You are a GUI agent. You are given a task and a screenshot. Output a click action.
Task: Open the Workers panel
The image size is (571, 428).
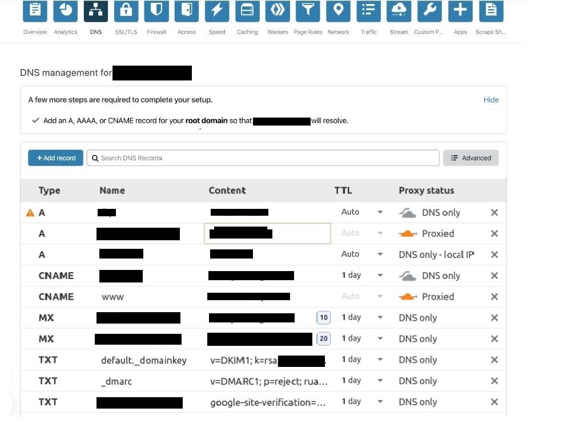[x=278, y=10]
